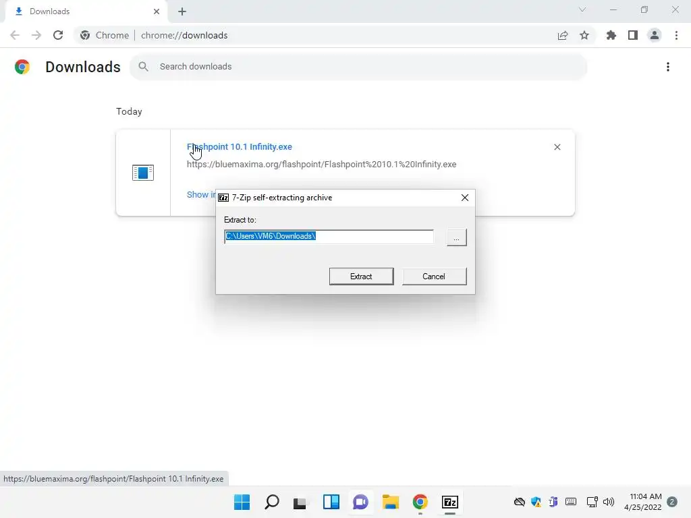Image resolution: width=691 pixels, height=518 pixels.
Task: Click the Show in folder link
Action: coord(201,195)
